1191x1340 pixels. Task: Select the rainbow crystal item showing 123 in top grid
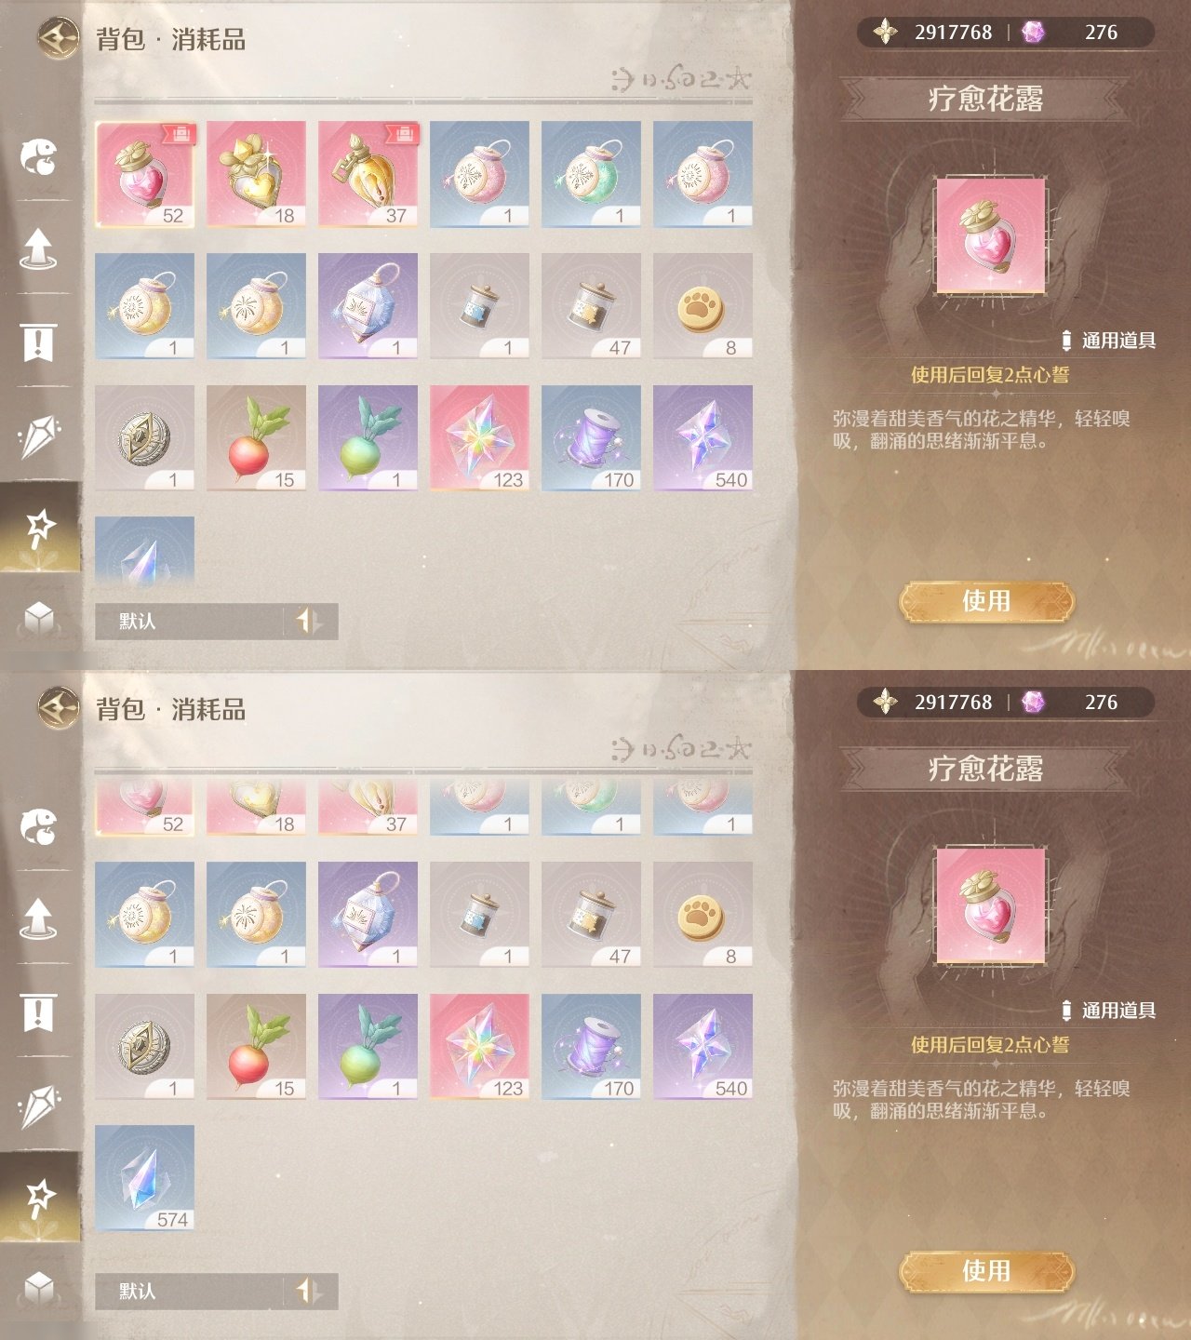pyautogui.click(x=479, y=438)
